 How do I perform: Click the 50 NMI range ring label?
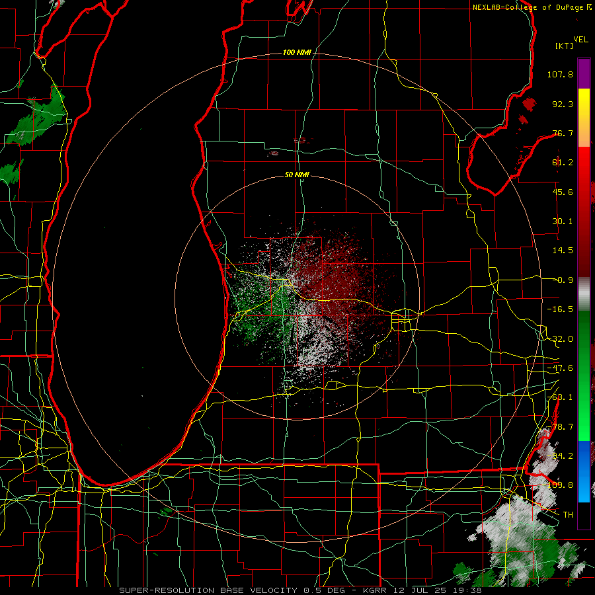[297, 175]
